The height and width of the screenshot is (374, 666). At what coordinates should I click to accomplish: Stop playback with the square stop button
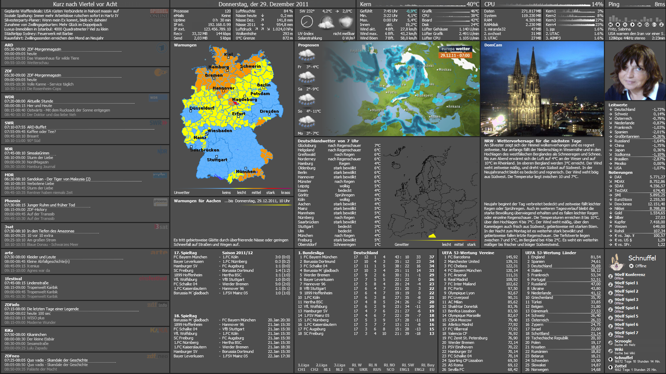click(x=618, y=25)
